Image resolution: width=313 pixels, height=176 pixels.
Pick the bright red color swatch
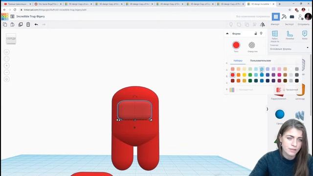coord(233,75)
